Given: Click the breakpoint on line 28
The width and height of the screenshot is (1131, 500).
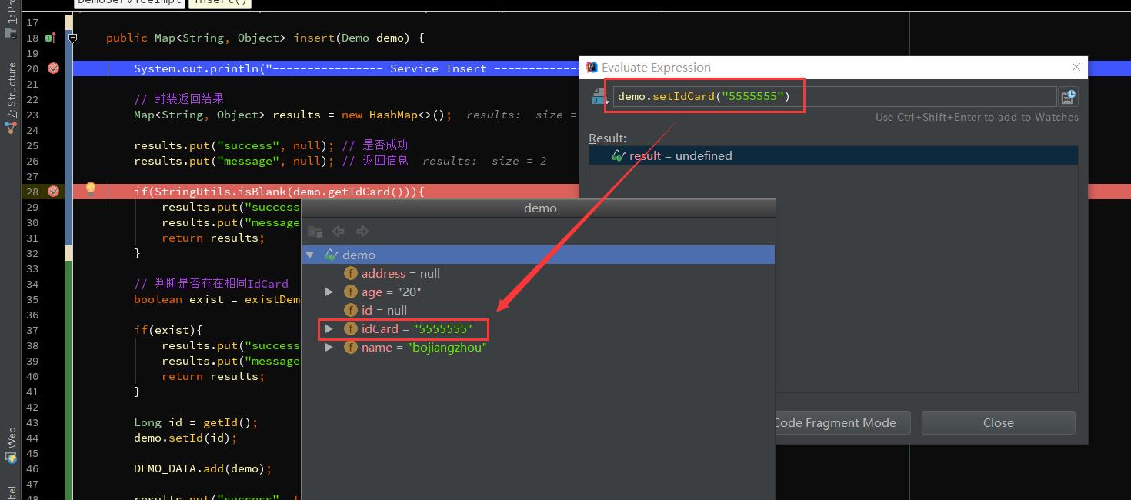Looking at the screenshot, I should (53, 191).
